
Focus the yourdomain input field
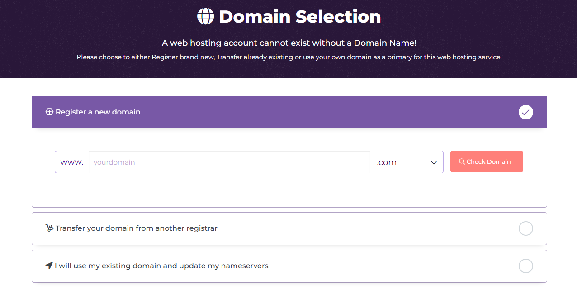229,162
